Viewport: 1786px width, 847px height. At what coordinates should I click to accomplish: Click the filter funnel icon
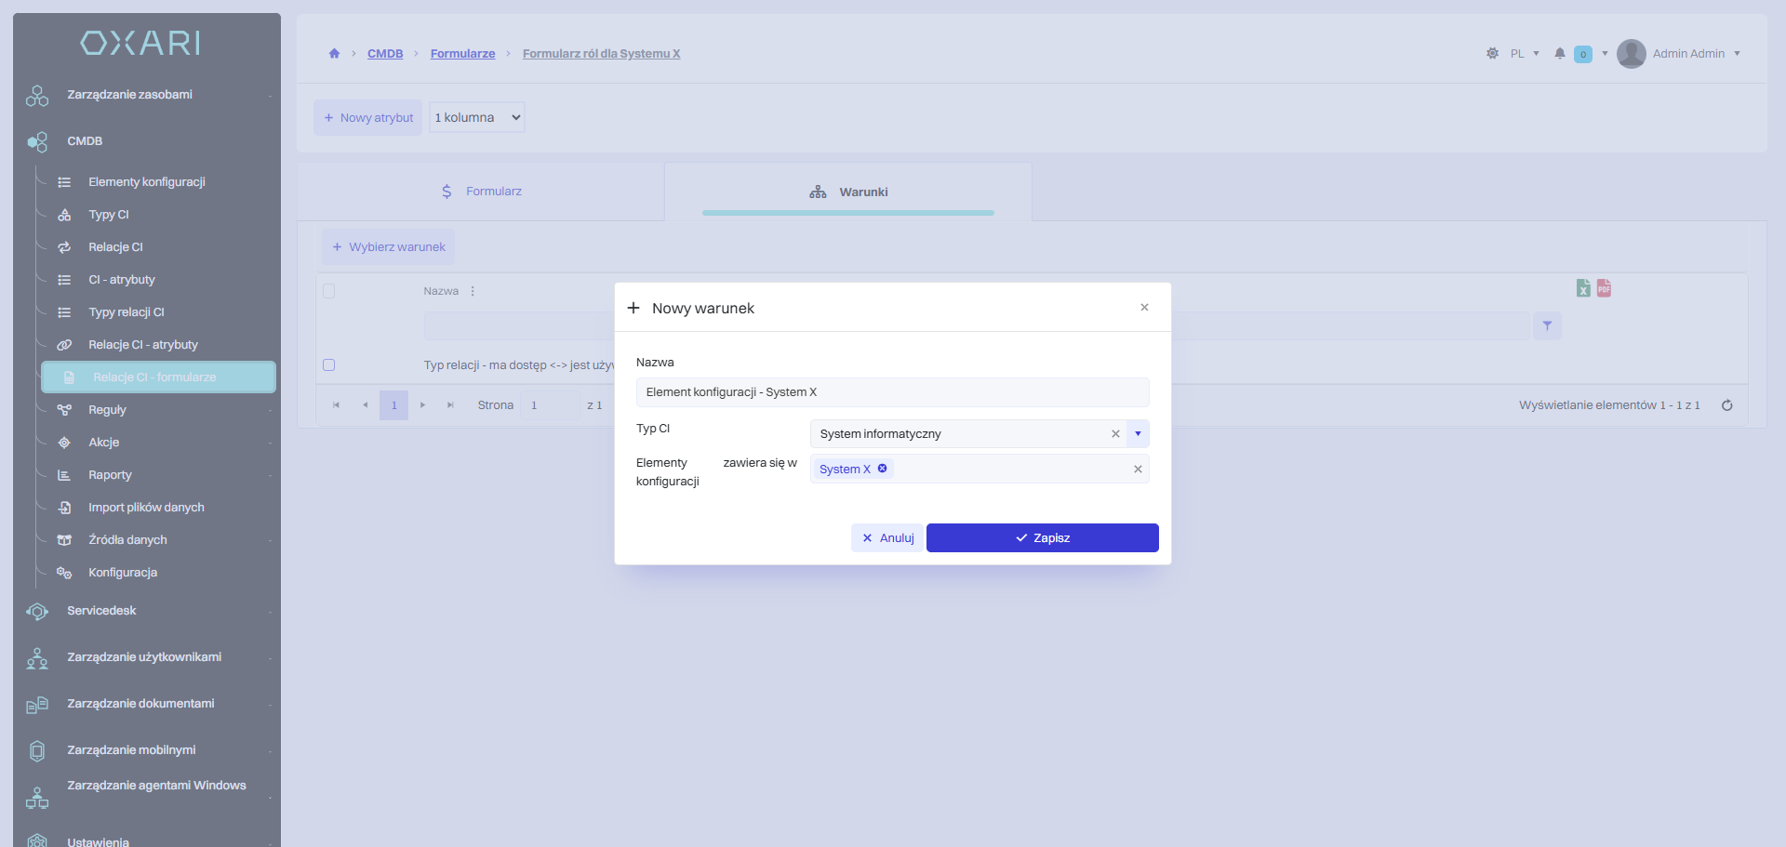tap(1547, 326)
